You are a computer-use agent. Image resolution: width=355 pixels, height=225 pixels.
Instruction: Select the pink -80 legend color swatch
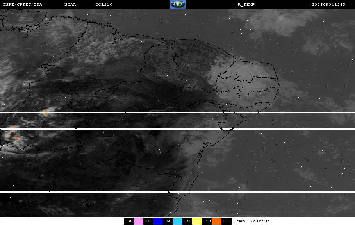[x=138, y=221]
